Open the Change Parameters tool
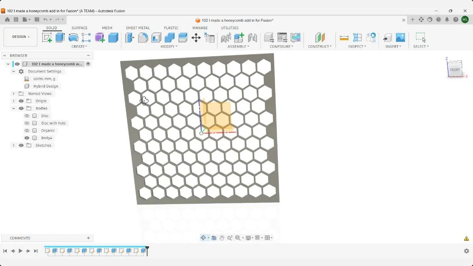Viewport: 473px width, 266px height. (210, 37)
